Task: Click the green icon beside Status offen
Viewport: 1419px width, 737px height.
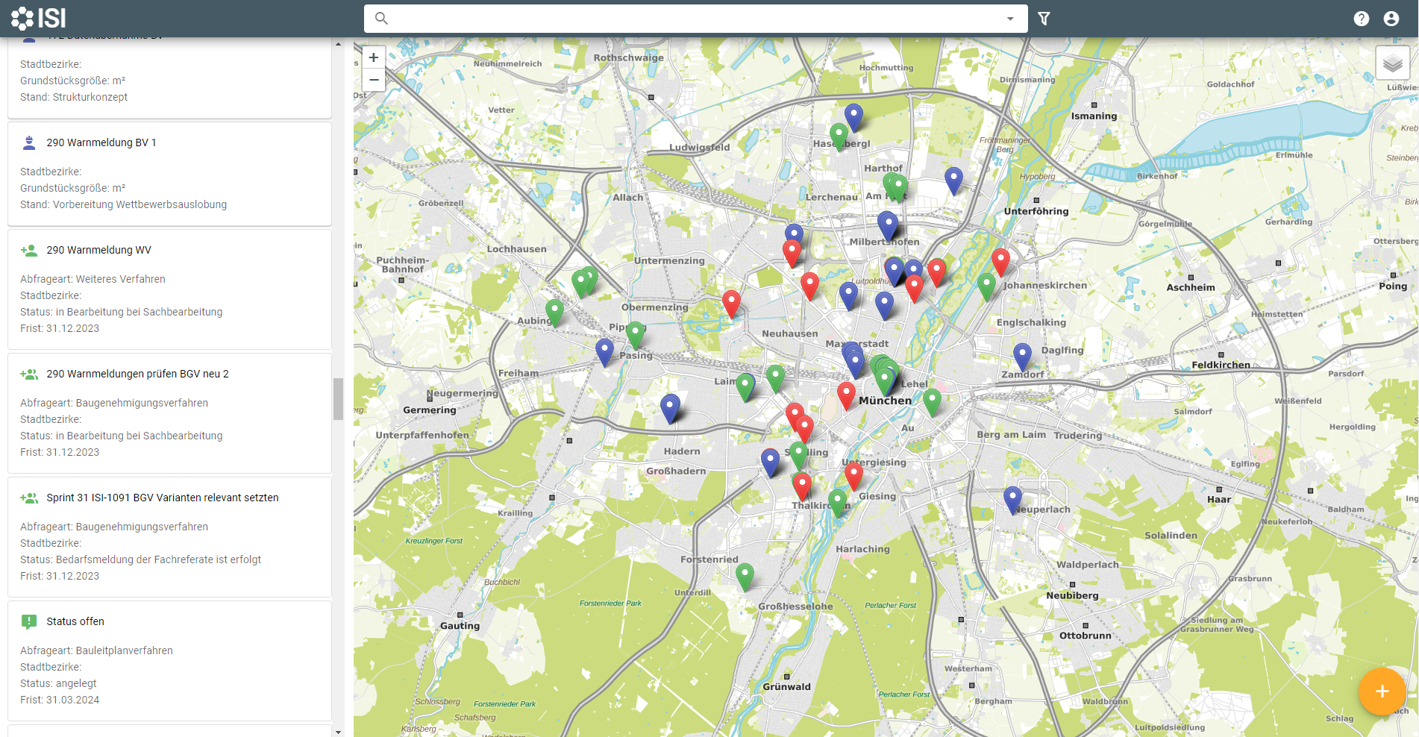Action: pos(29,621)
